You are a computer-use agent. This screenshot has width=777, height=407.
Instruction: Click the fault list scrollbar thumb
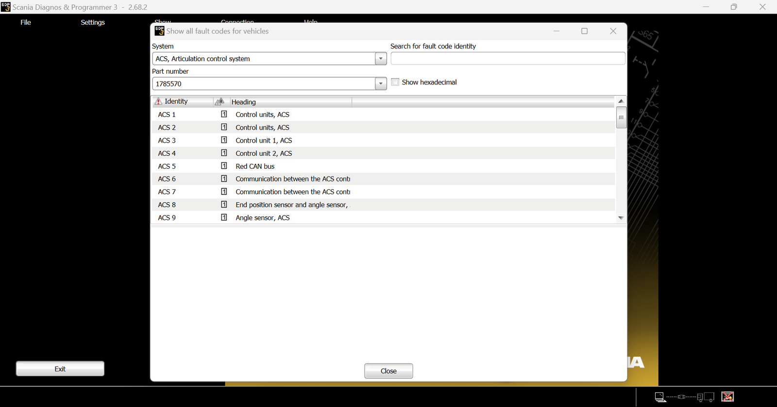pos(621,117)
